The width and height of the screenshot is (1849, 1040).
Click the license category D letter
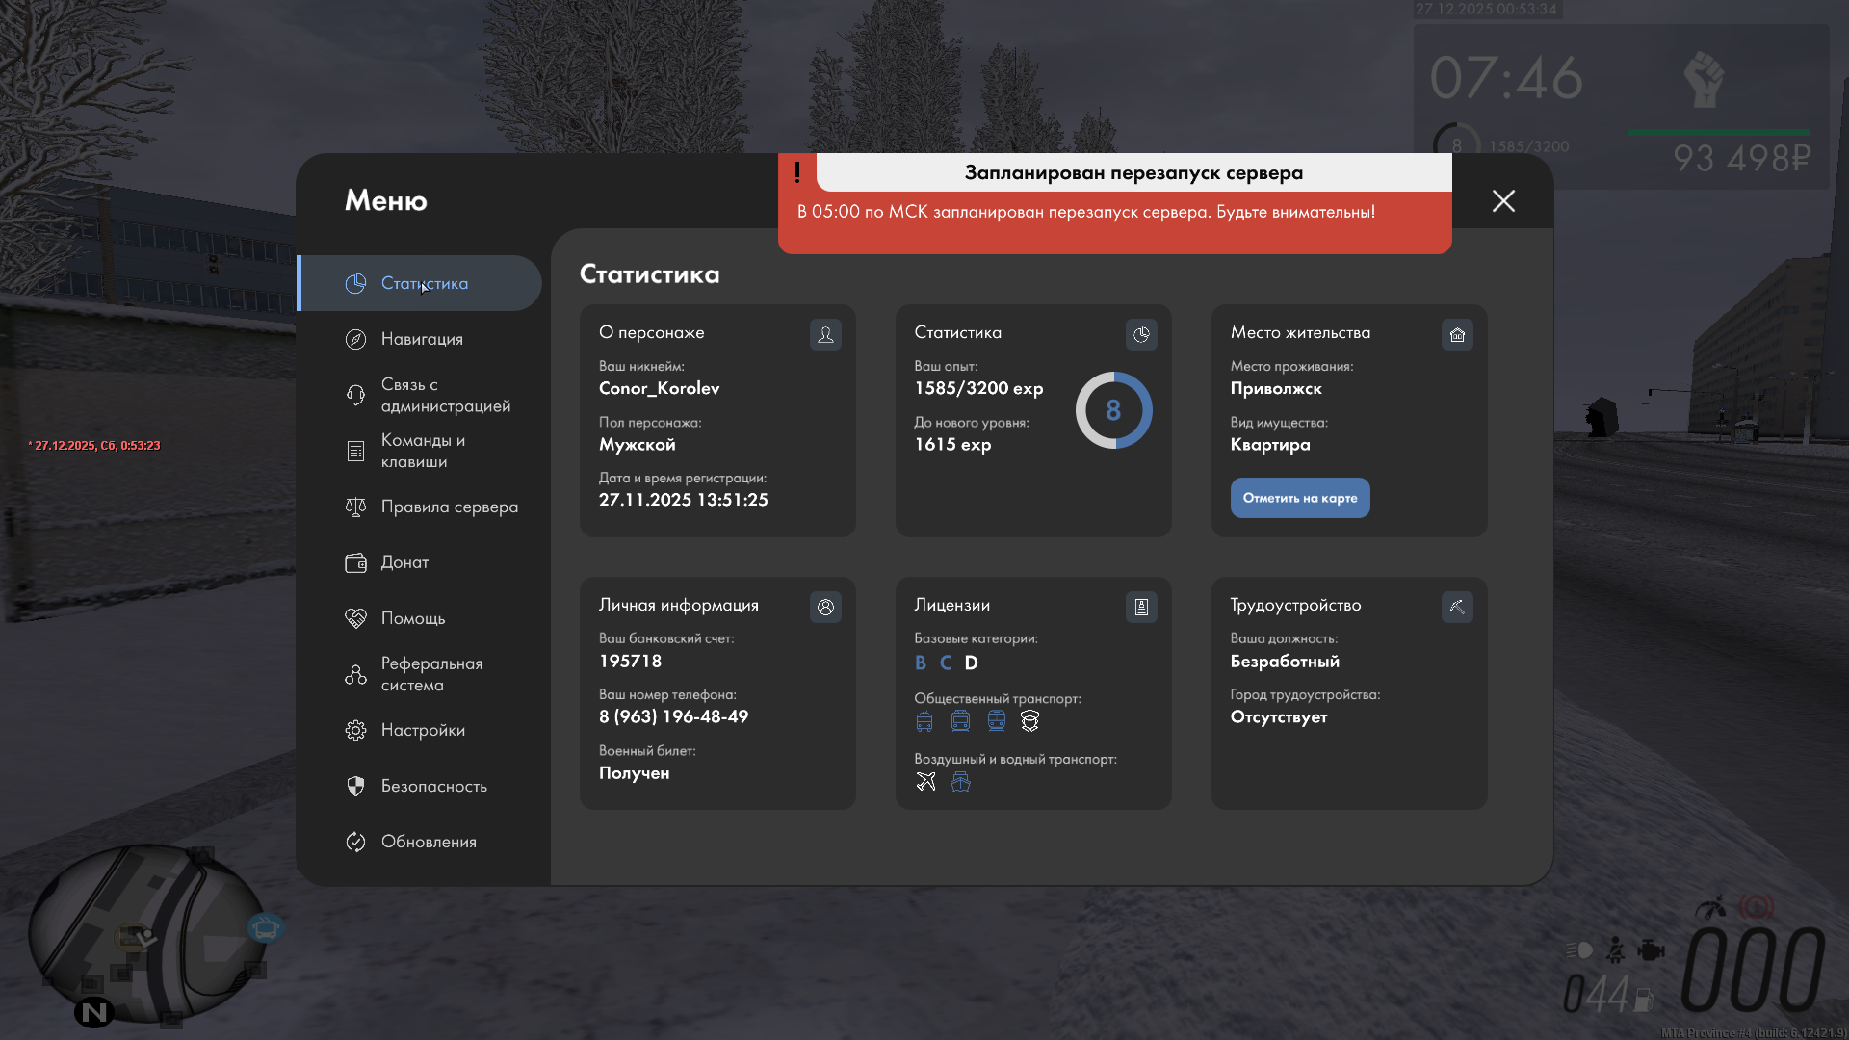pyautogui.click(x=971, y=663)
